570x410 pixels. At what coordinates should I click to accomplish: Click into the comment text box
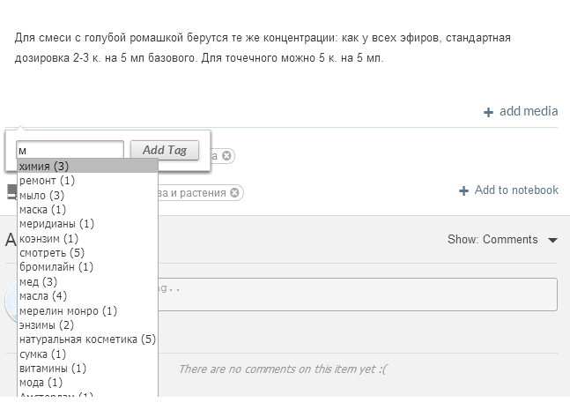click(358, 294)
